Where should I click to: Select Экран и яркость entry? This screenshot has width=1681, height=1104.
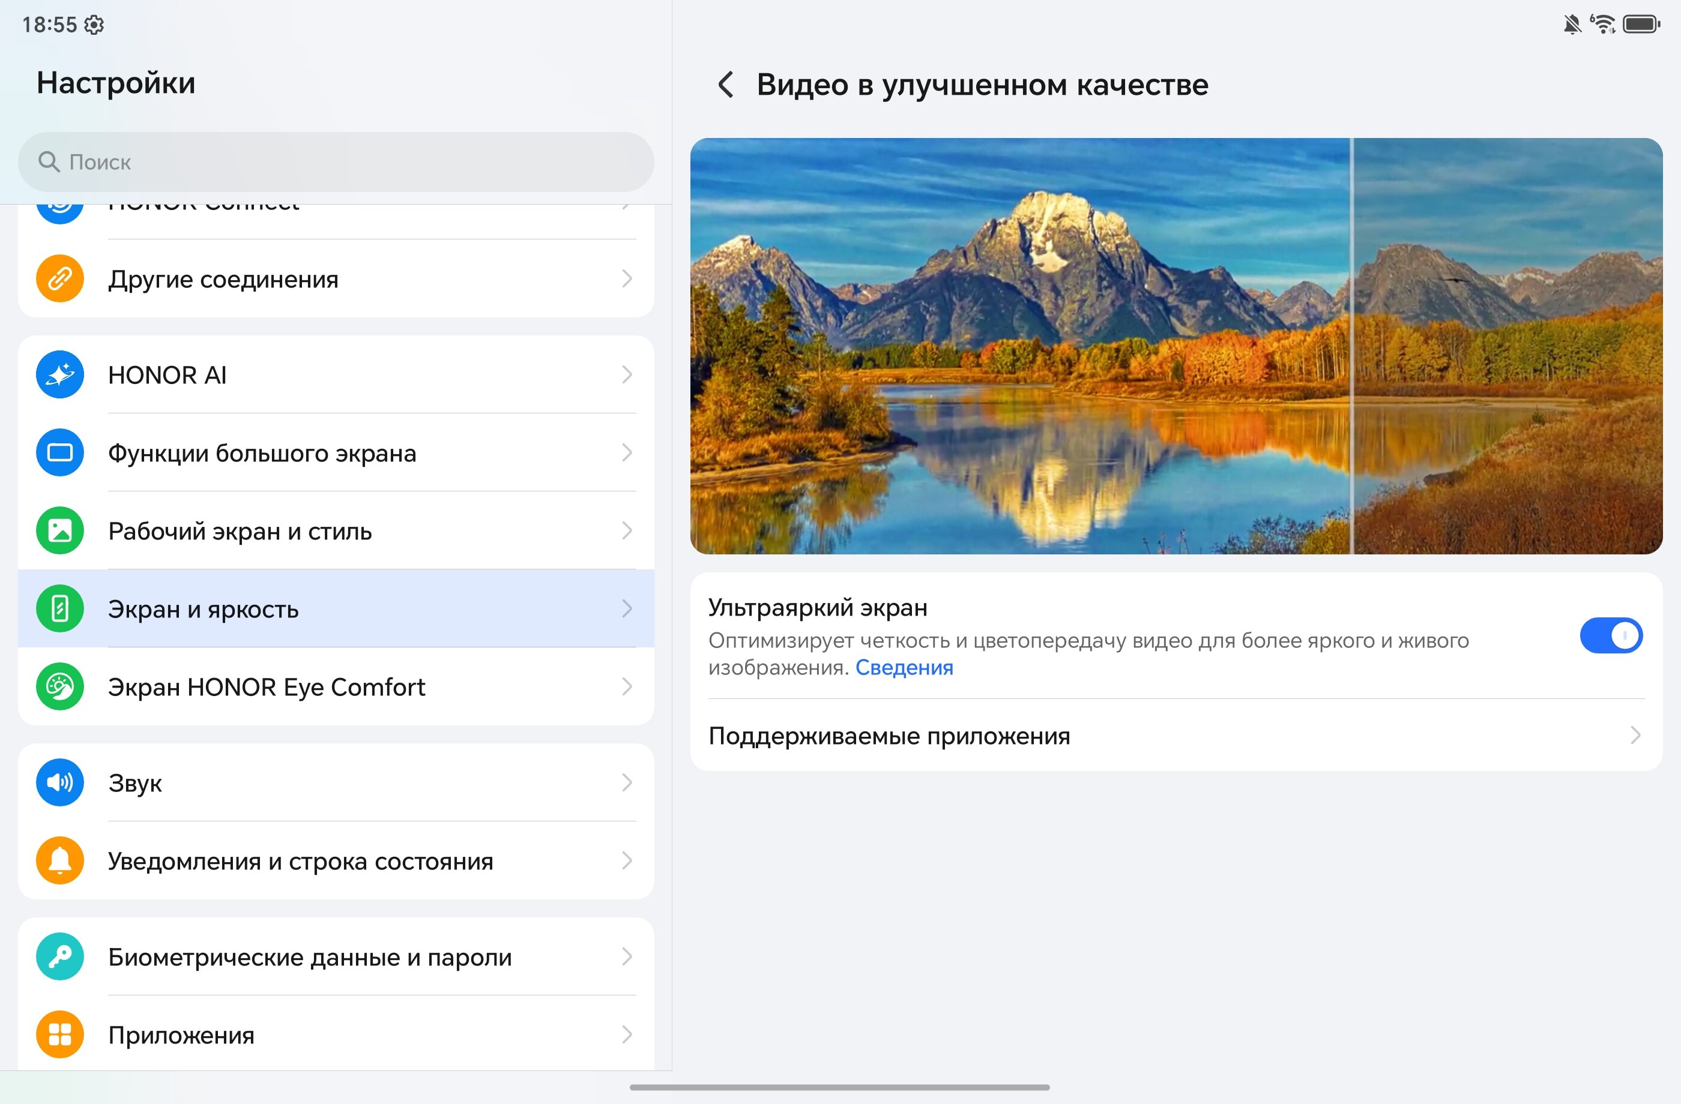(336, 608)
